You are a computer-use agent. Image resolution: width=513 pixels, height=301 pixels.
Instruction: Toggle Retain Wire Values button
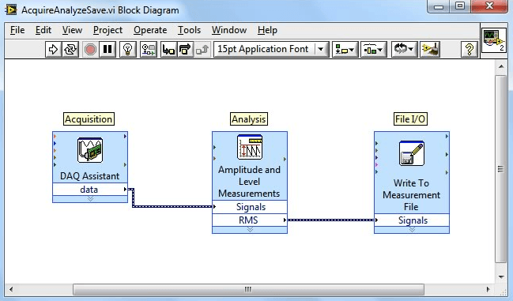(x=148, y=49)
